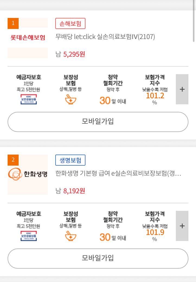This screenshot has width=196, height=282.
Task: Expand more details with plus in Lotte card
Action: pyautogui.click(x=182, y=89)
